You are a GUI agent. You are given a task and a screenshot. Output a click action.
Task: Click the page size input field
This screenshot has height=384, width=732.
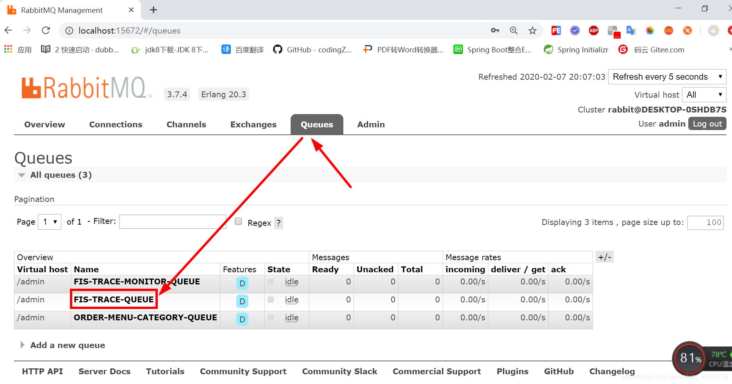705,223
